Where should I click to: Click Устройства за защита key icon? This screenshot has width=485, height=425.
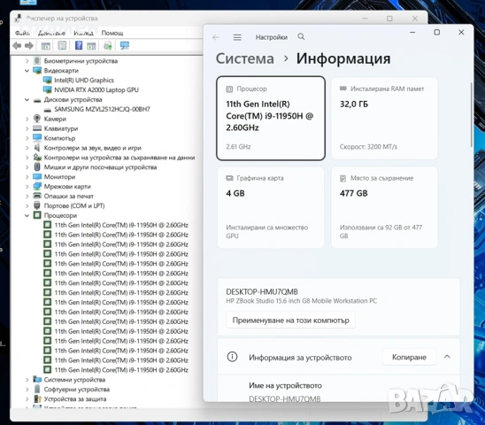coord(37,398)
